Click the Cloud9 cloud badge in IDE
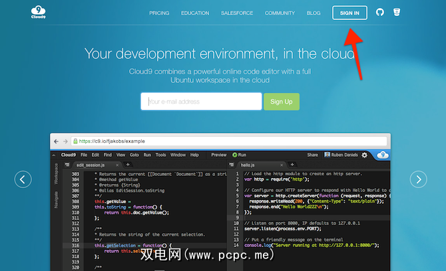The height and width of the screenshot is (271, 446). [x=382, y=155]
